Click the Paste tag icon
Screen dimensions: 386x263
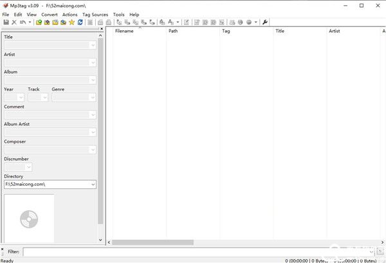tap(108, 23)
